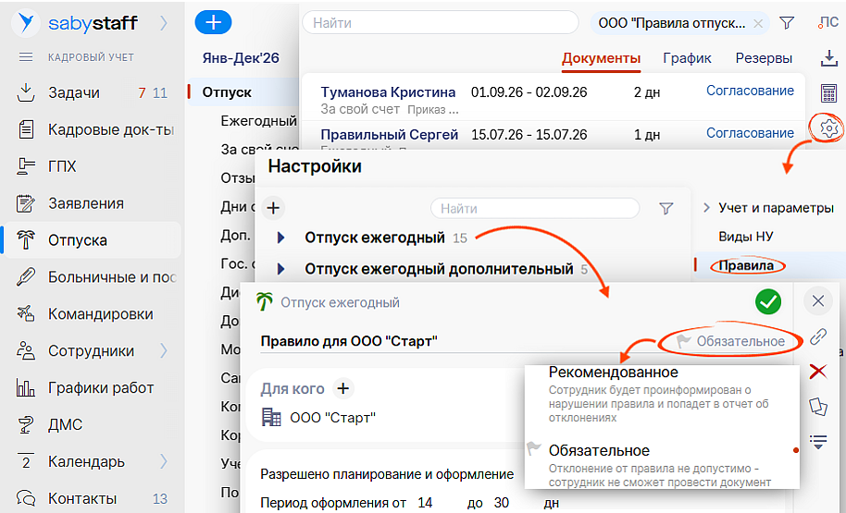Click the ООО "Правила отпуск..." filter text

(x=672, y=24)
